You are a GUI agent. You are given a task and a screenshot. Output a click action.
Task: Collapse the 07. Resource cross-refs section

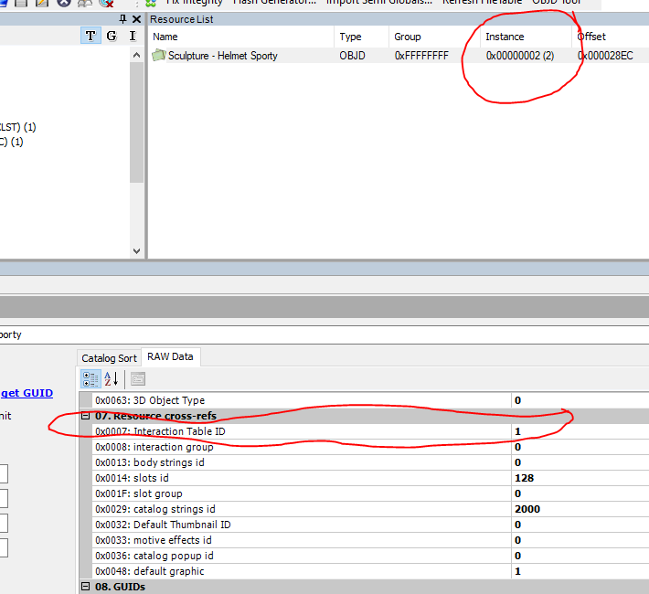[x=86, y=416]
